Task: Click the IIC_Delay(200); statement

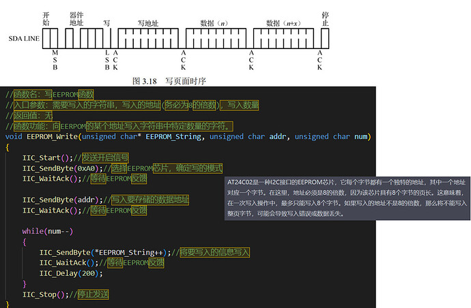Action: [71, 273]
